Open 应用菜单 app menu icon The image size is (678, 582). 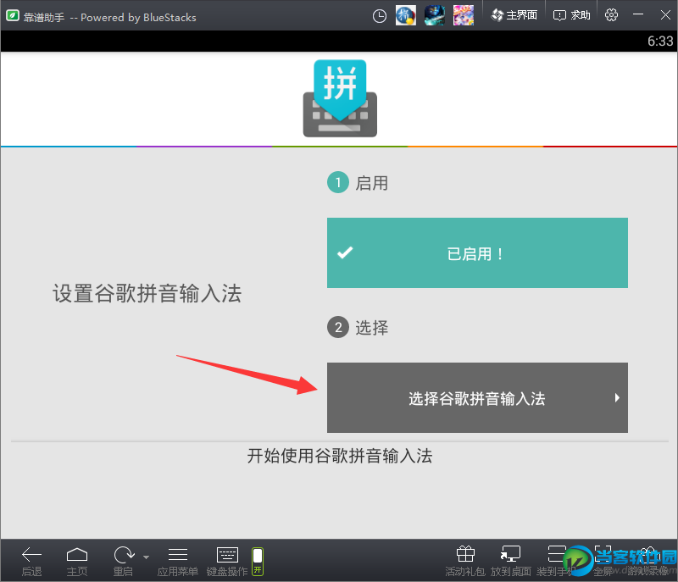[178, 554]
